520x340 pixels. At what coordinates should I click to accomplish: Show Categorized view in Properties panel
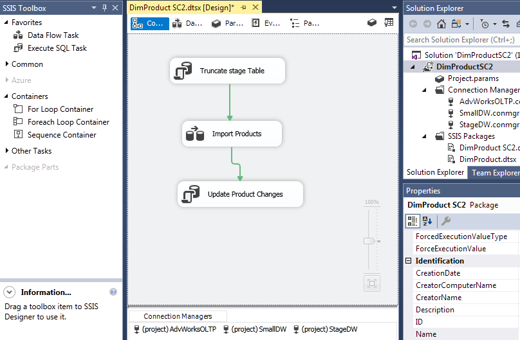pyautogui.click(x=413, y=221)
